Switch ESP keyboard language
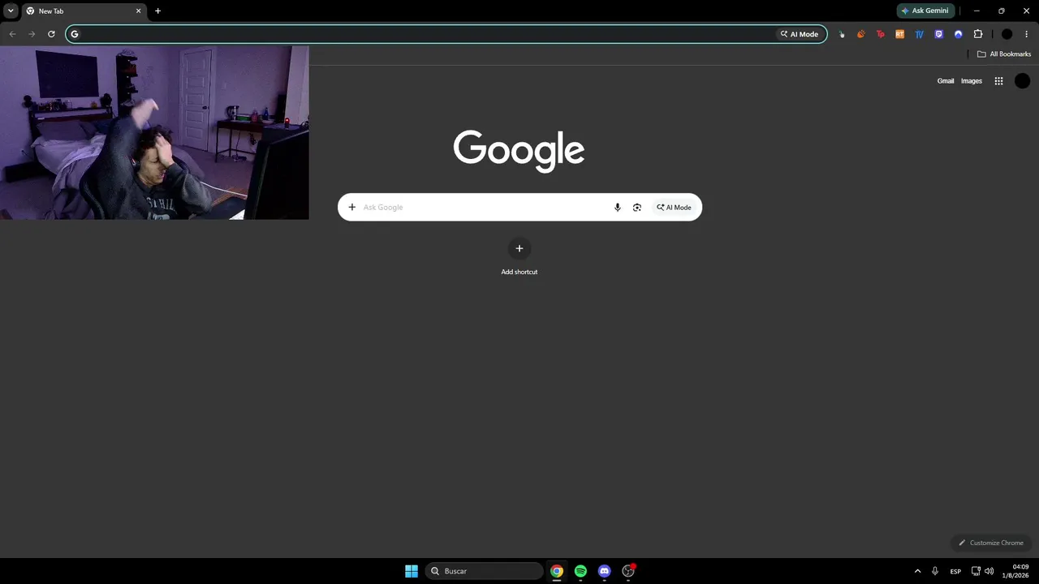This screenshot has height=584, width=1039. click(x=955, y=571)
